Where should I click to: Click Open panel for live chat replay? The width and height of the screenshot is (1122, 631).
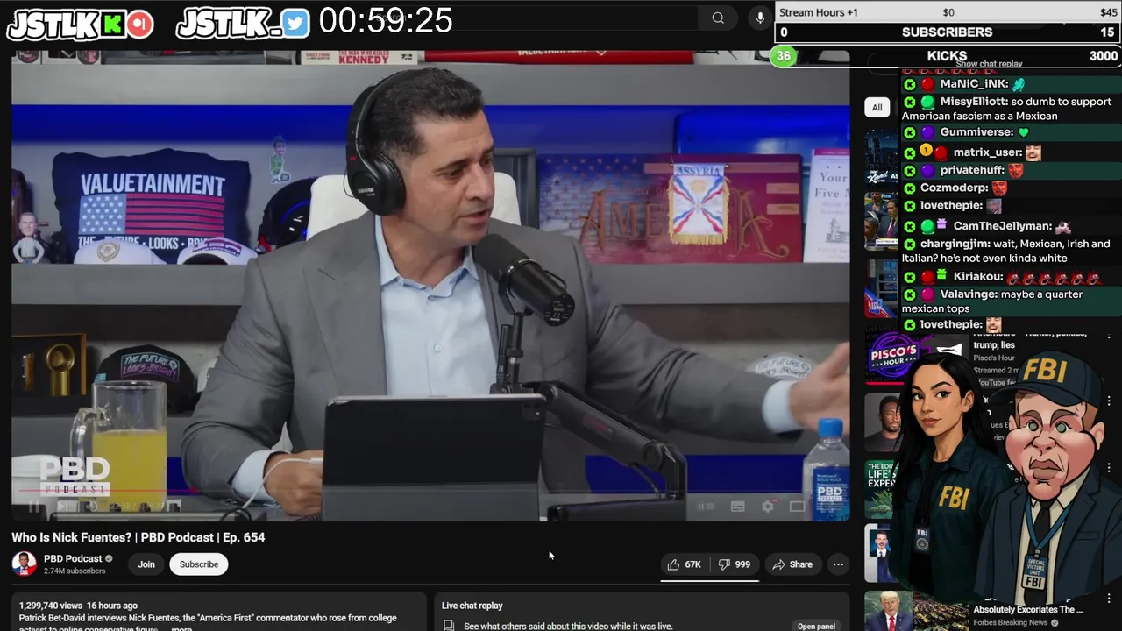(816, 626)
